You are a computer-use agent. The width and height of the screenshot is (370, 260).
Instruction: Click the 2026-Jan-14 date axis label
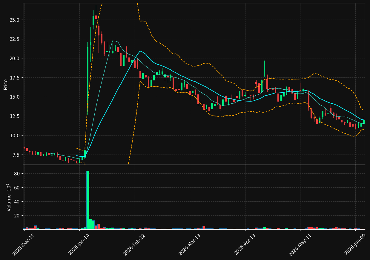tap(79, 245)
